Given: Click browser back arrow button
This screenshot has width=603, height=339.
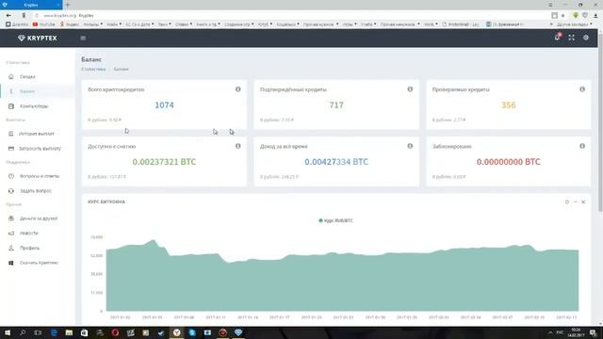Looking at the screenshot, I should click(x=8, y=15).
